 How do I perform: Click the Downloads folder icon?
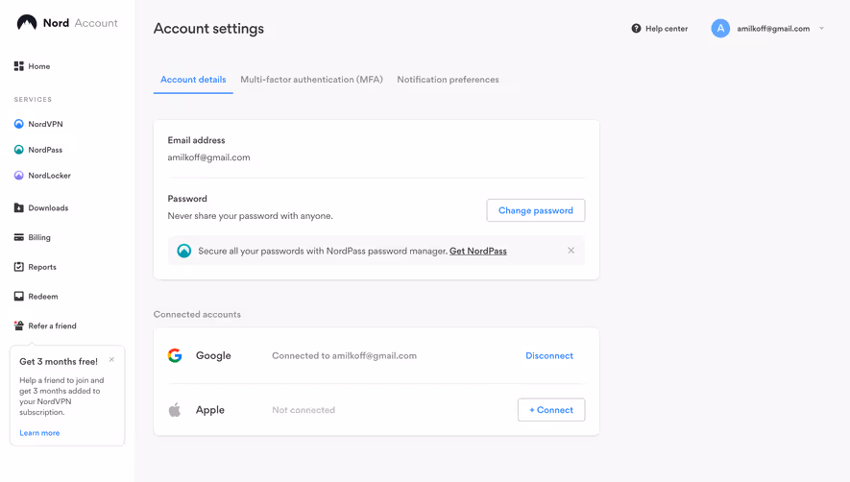point(19,207)
